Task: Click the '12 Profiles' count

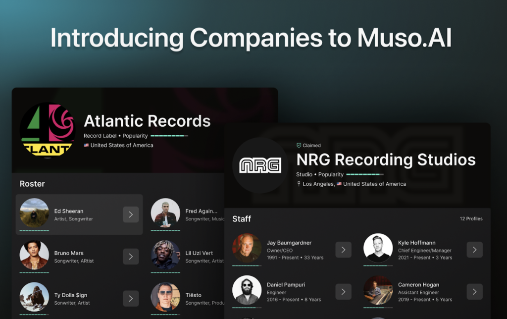Action: 471,219
